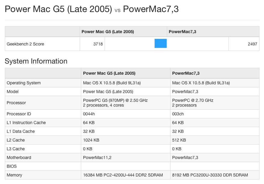Click the 'Power Mac G5 (Late 2005)' score table header
The width and height of the screenshot is (264, 184).
pyautogui.click(x=108, y=32)
